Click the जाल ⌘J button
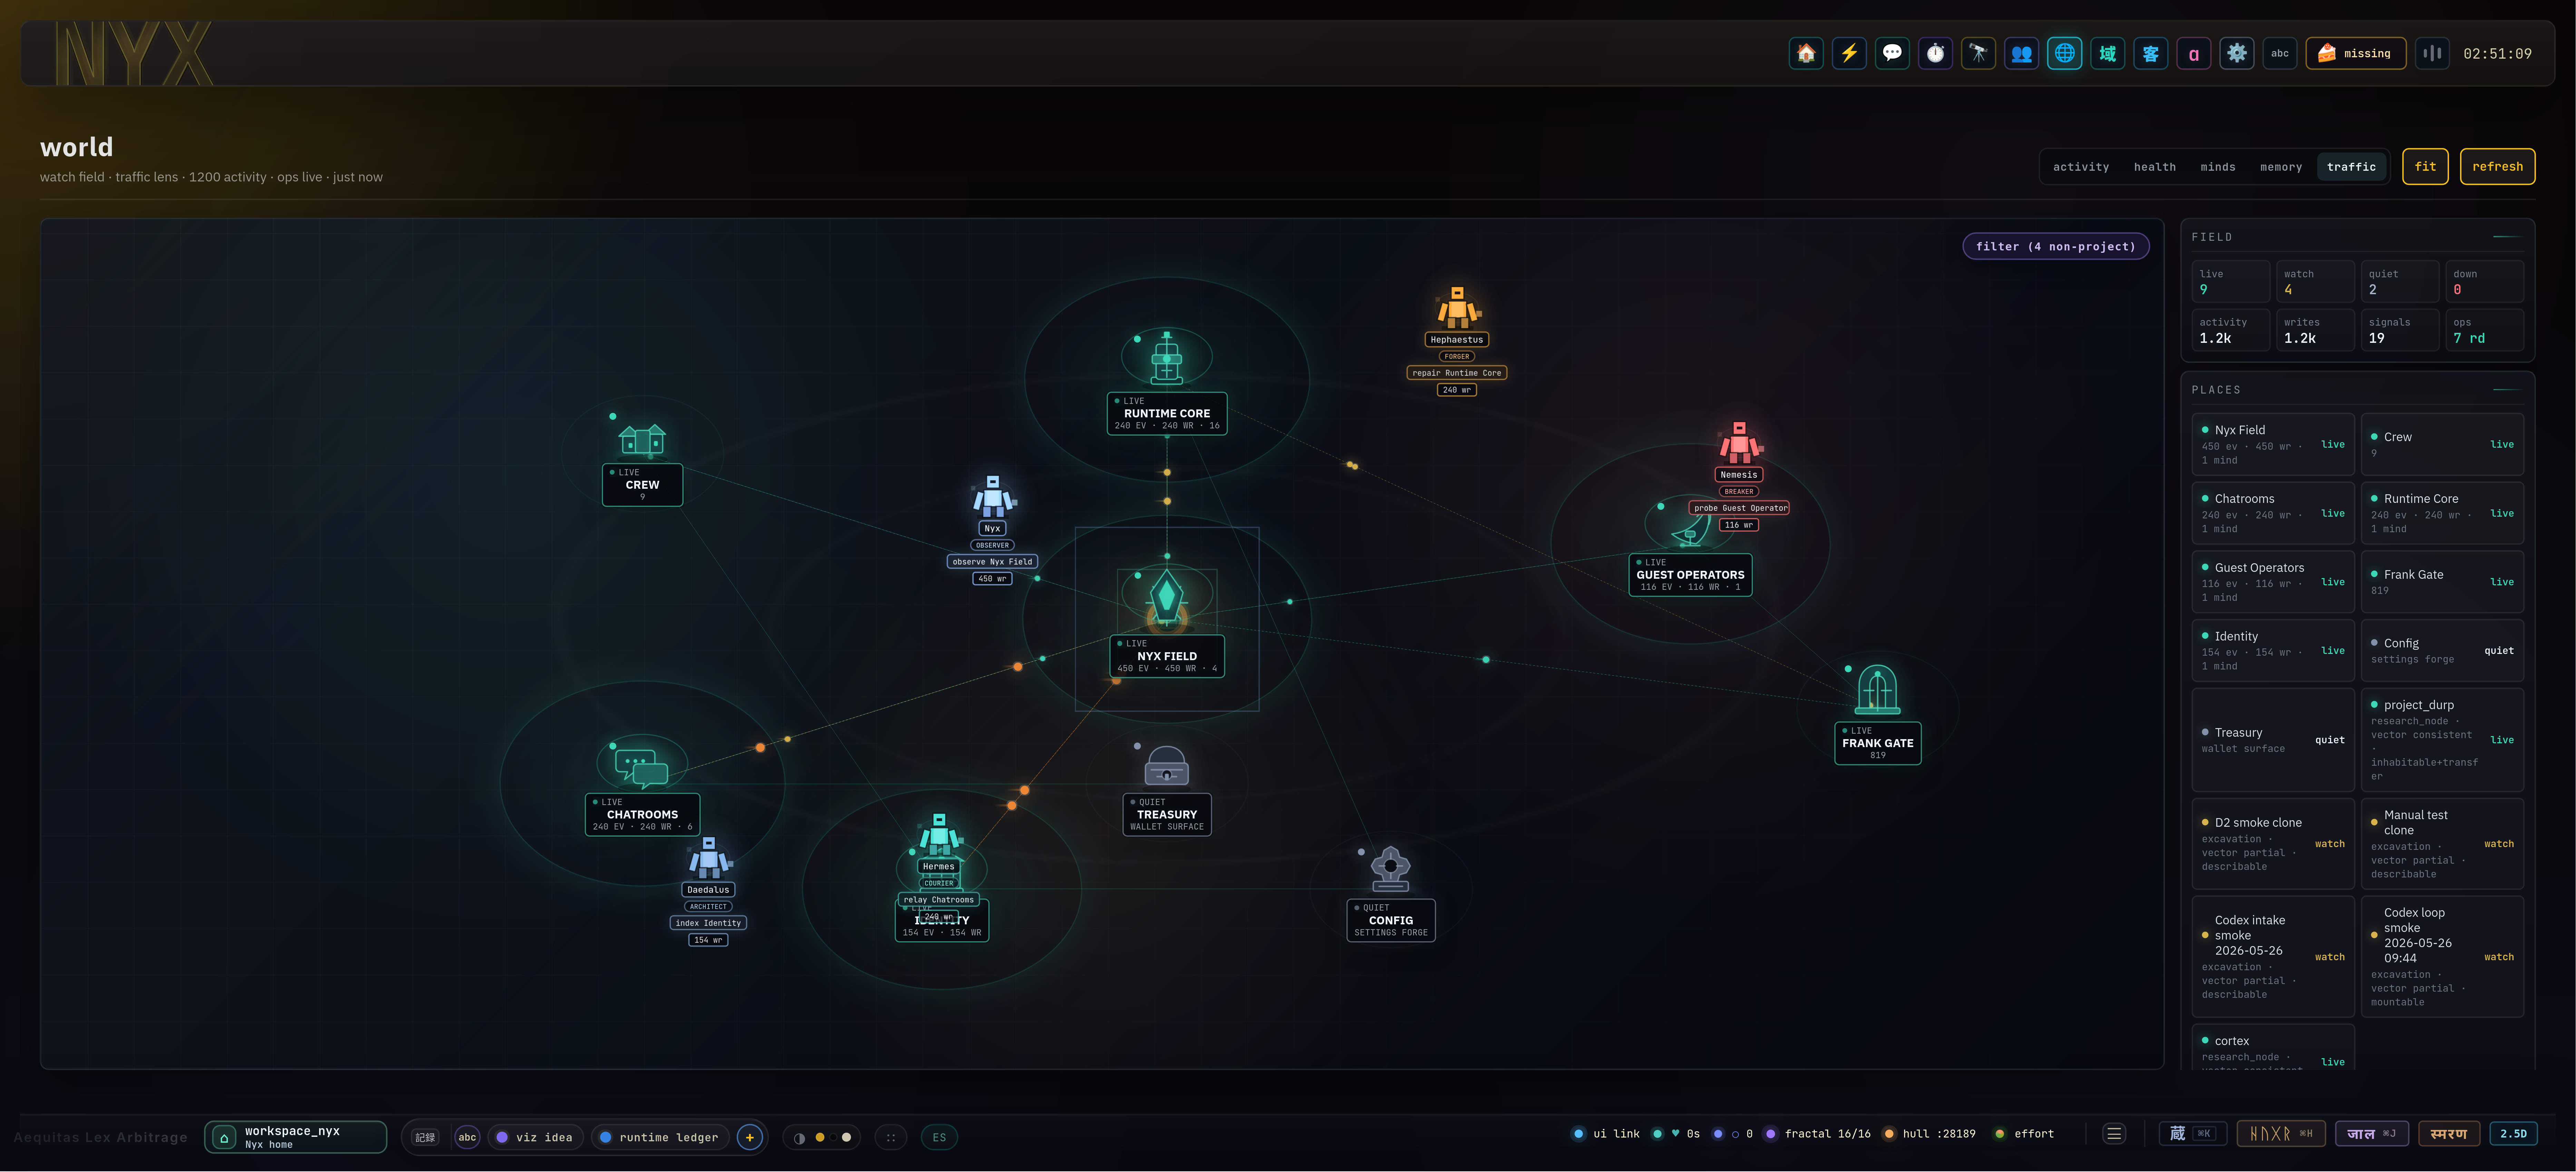This screenshot has width=2576, height=1172. (x=2371, y=1134)
